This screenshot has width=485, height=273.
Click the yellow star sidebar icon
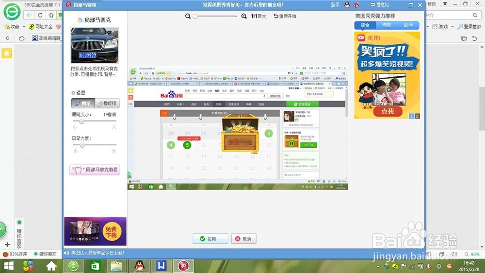click(6, 53)
